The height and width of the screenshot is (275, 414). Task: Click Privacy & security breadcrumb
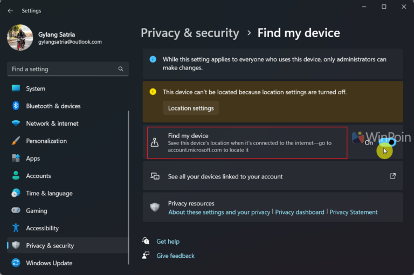click(x=190, y=33)
